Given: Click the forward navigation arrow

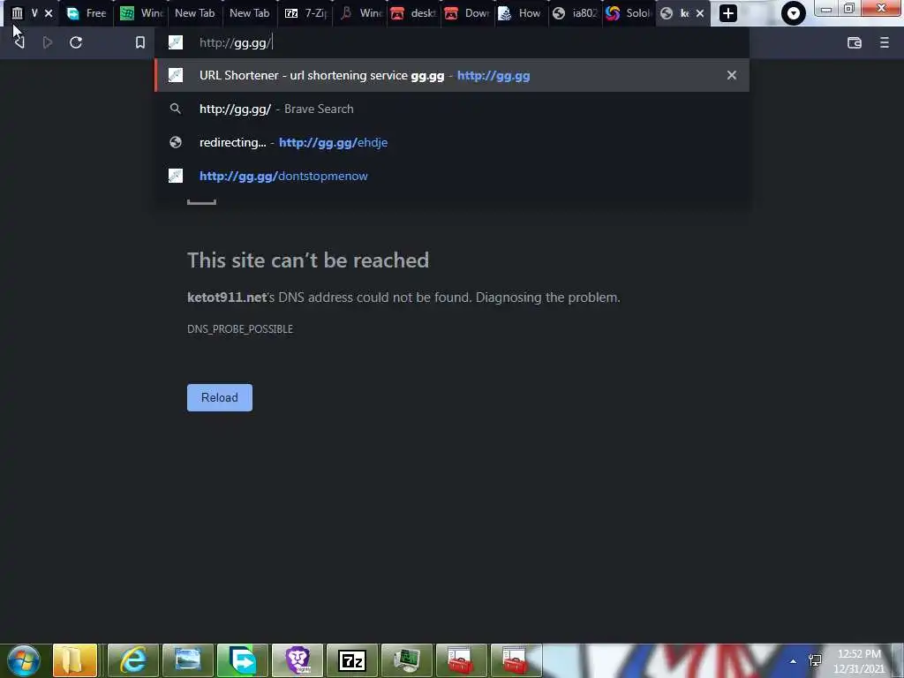Looking at the screenshot, I should pyautogui.click(x=48, y=42).
